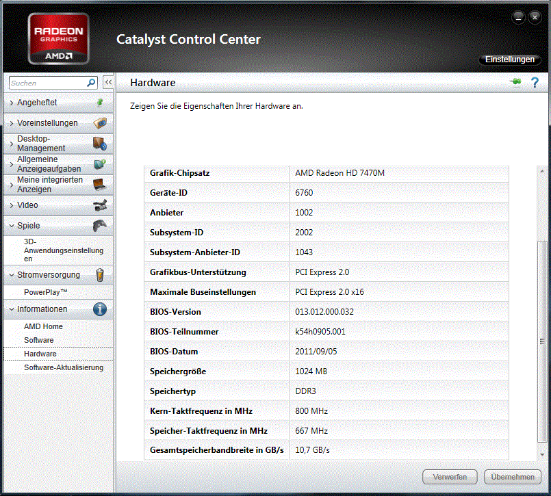Click BIOS-Datum value 2011/09/05
The width and height of the screenshot is (551, 496).
(x=316, y=351)
